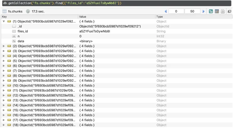
Task: Click the fs.chunks collection grid icon
Action: pyautogui.click(x=4, y=11)
